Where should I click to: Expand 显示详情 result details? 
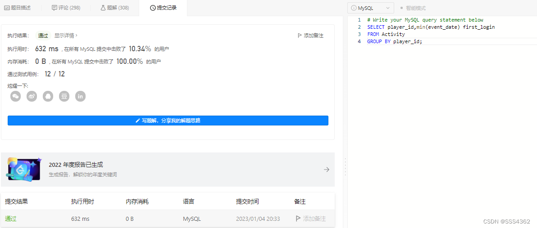[66, 35]
